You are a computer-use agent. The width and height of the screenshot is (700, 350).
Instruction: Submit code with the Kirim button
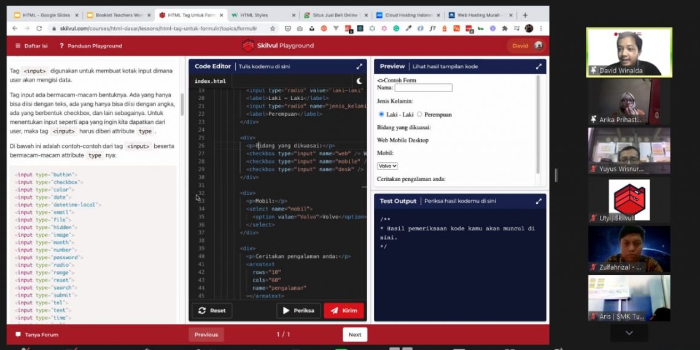click(344, 311)
